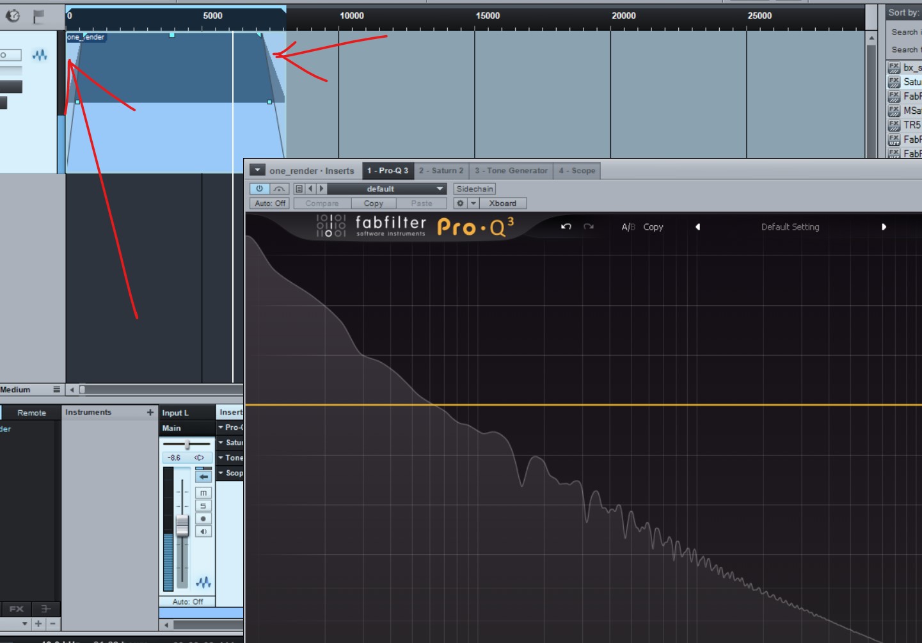Select next preset arrow in plugin header

(322, 189)
